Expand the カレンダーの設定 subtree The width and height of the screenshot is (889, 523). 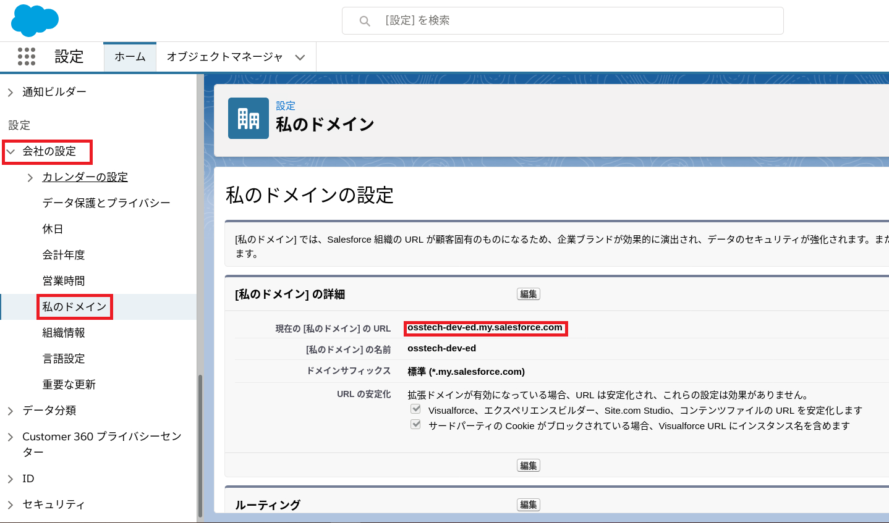(x=30, y=177)
